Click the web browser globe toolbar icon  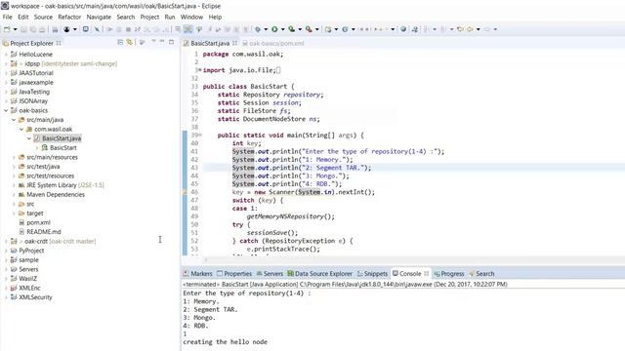click(403, 29)
